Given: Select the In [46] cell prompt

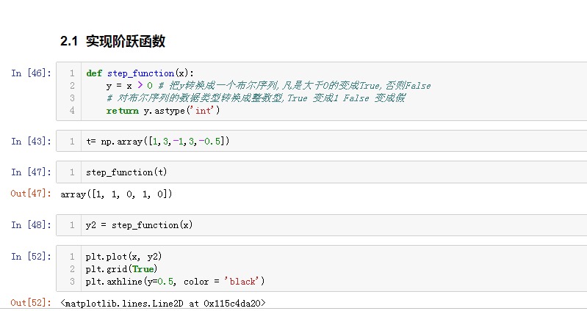Looking at the screenshot, I should 32,73.
